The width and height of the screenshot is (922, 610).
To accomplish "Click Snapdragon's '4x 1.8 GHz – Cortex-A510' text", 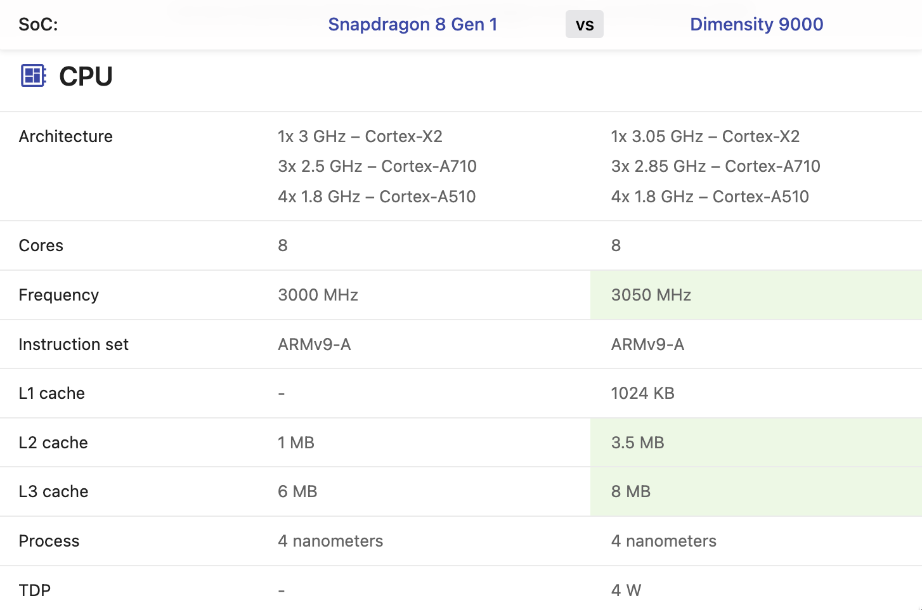I will pyautogui.click(x=377, y=197).
